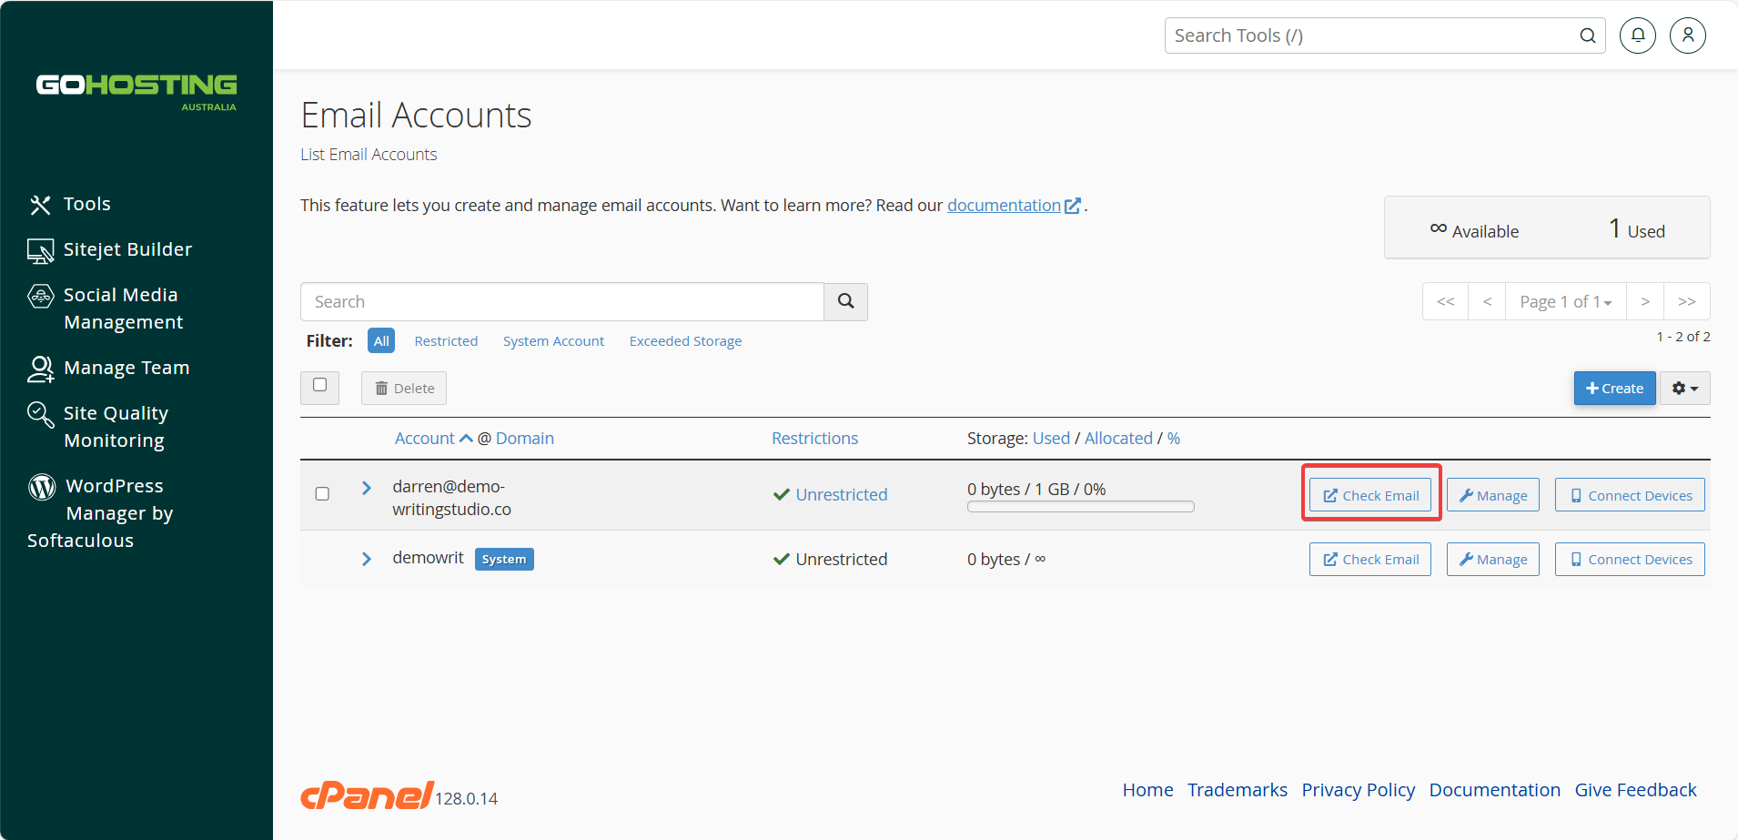
Task: Toggle the select-all checkbox
Action: (x=320, y=386)
